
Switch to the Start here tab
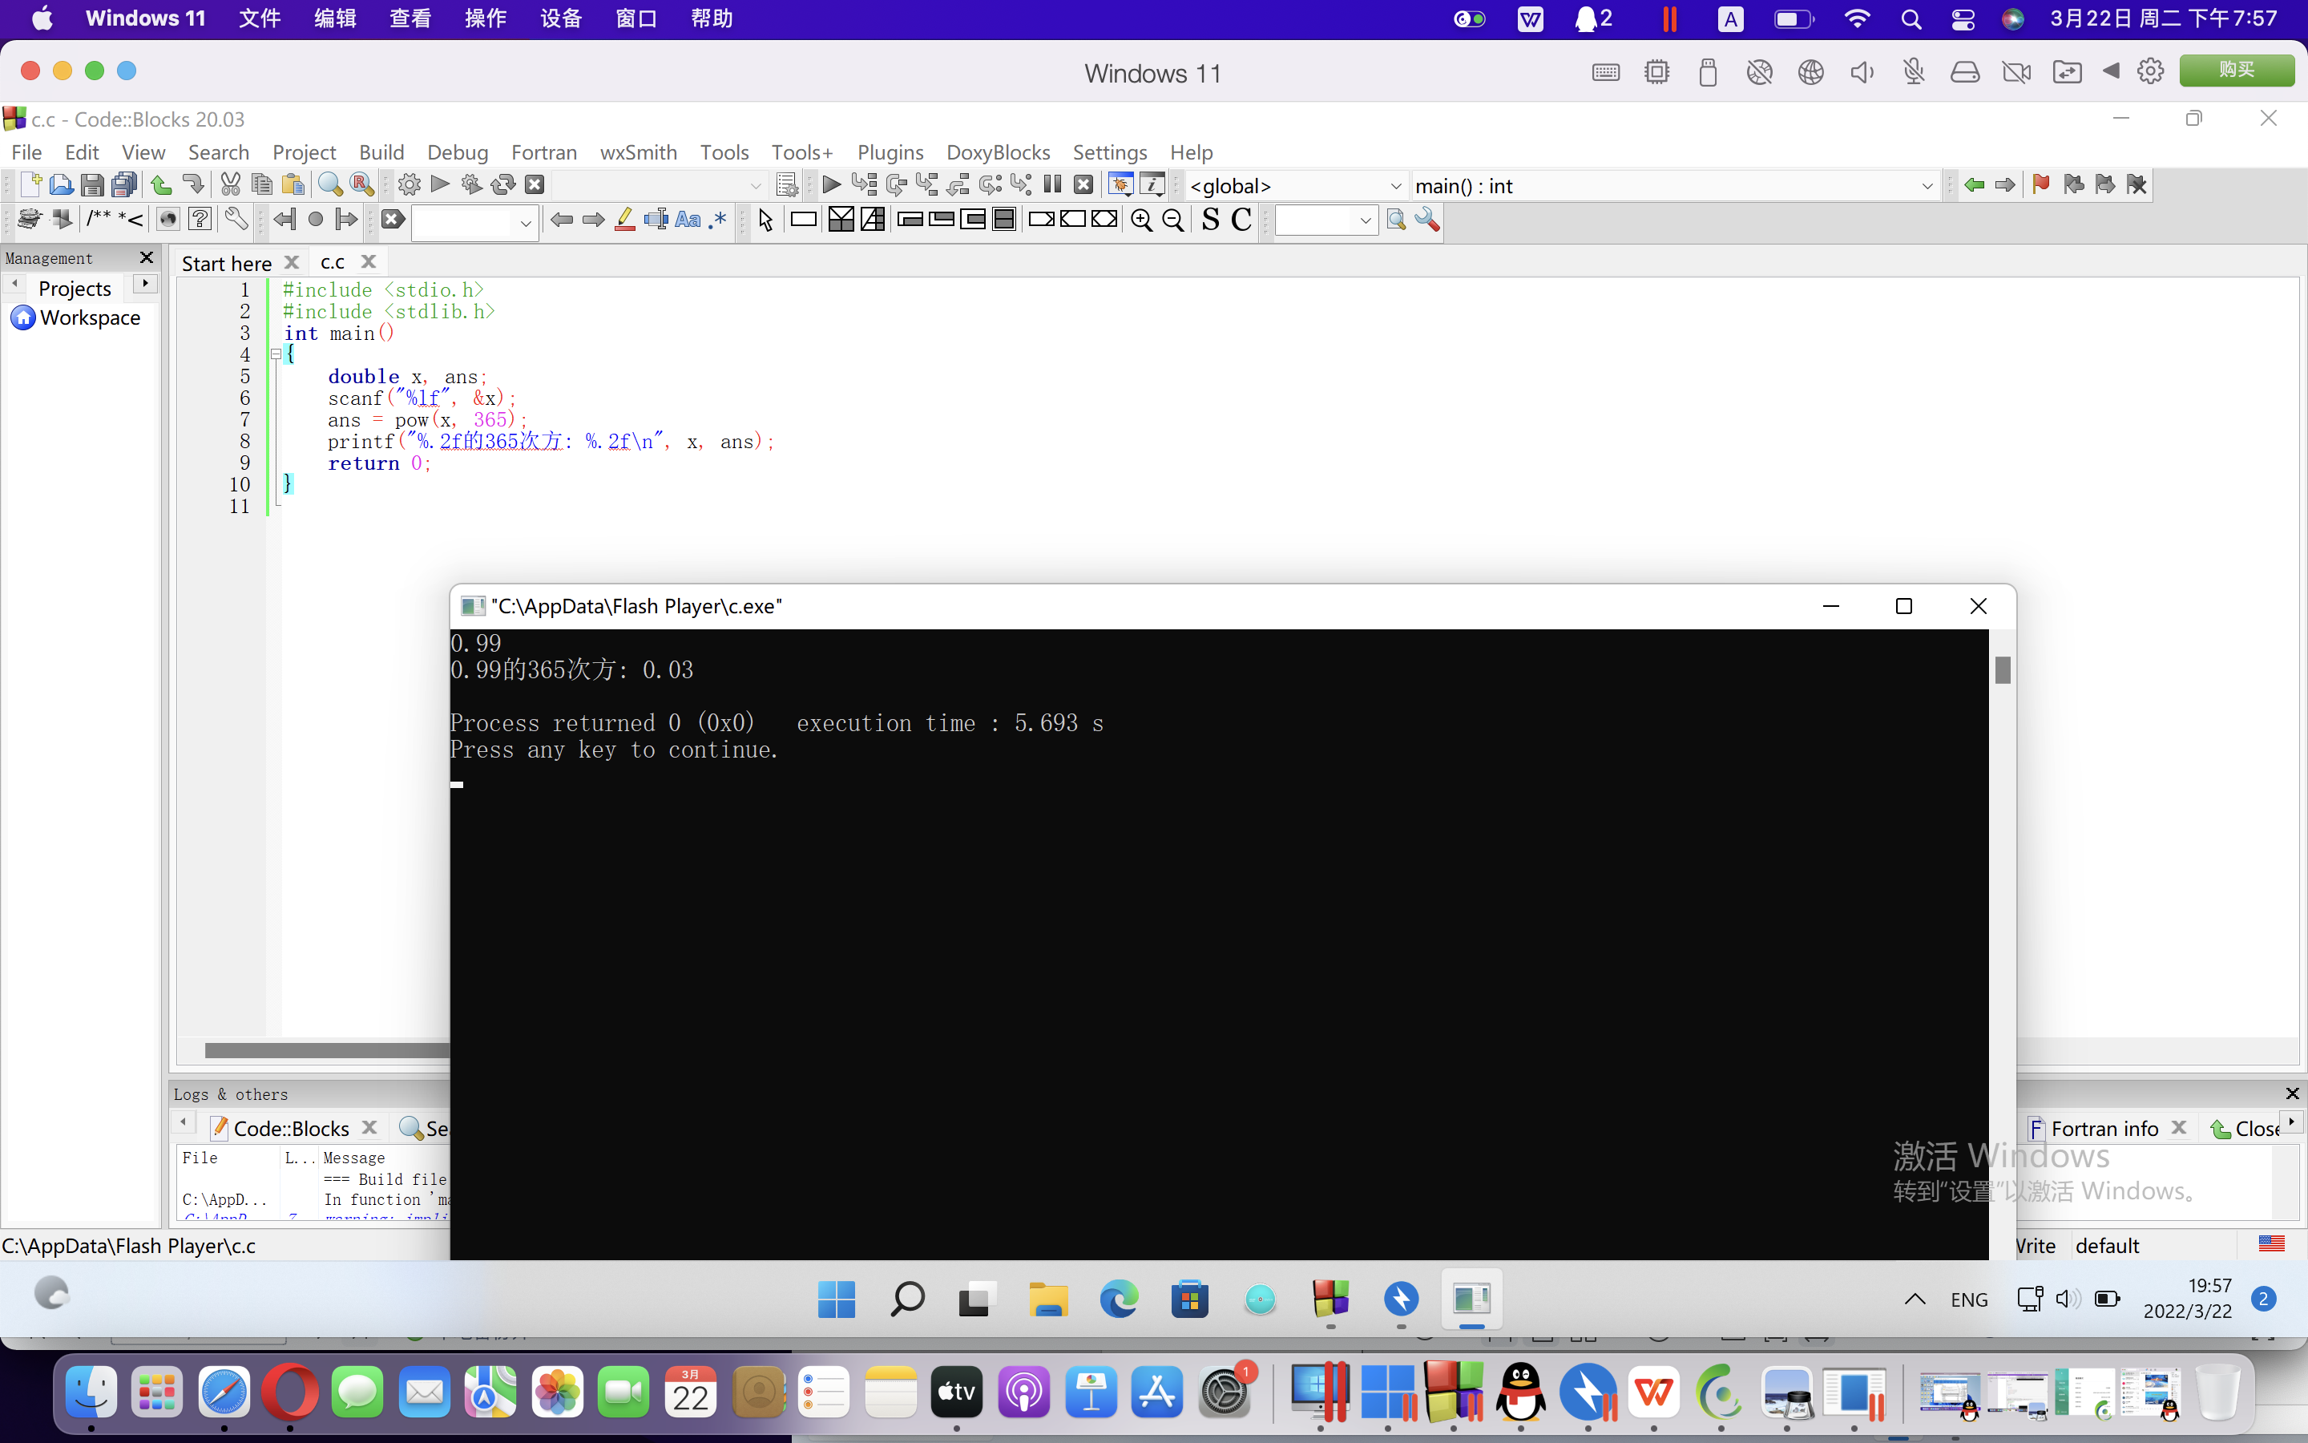(x=226, y=264)
